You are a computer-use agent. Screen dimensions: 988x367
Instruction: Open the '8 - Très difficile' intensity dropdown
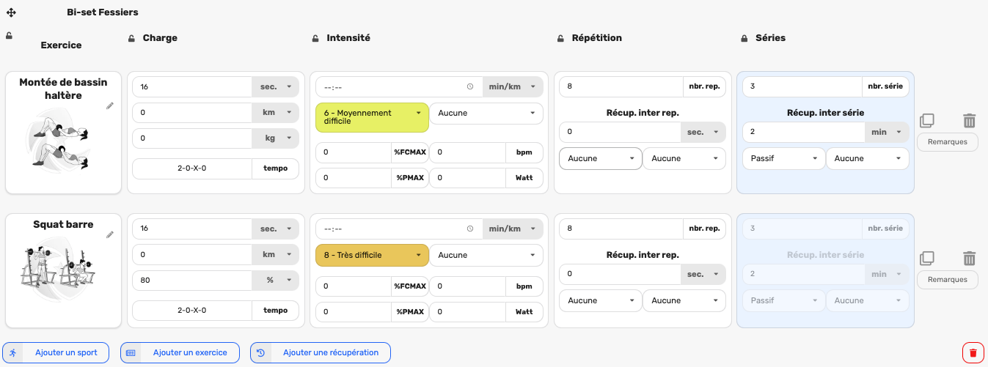(x=372, y=255)
